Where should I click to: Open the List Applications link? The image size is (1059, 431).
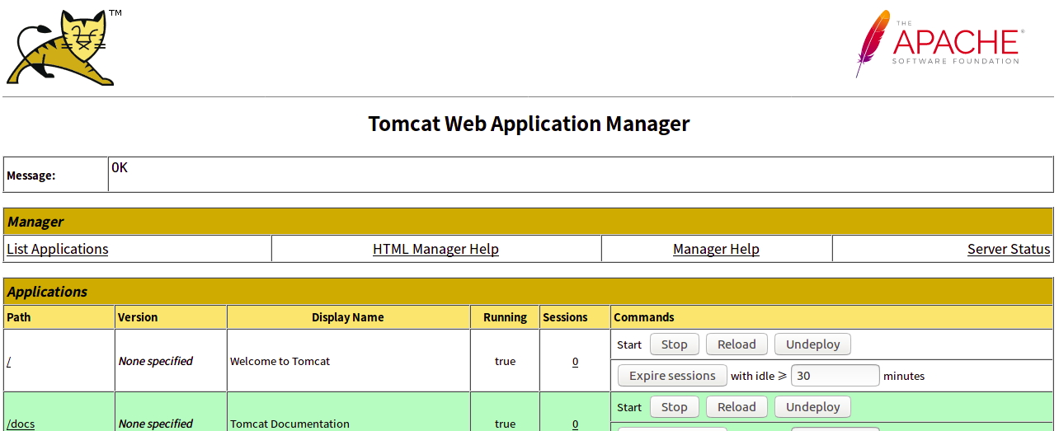[58, 249]
